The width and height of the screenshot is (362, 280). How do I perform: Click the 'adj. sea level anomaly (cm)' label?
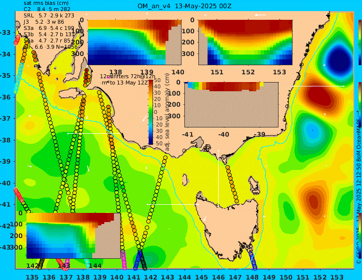pyautogui.click(x=167, y=112)
